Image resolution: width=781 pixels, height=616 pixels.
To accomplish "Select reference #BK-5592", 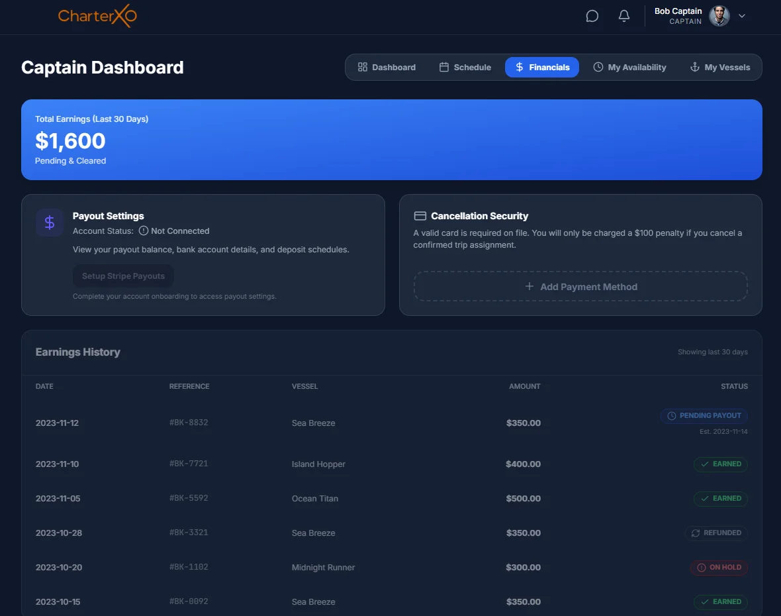I will point(189,498).
